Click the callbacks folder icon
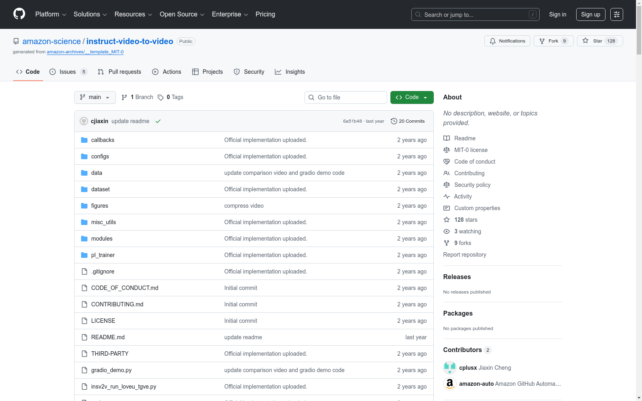Screen dimensions: 642x401 click(84, 140)
